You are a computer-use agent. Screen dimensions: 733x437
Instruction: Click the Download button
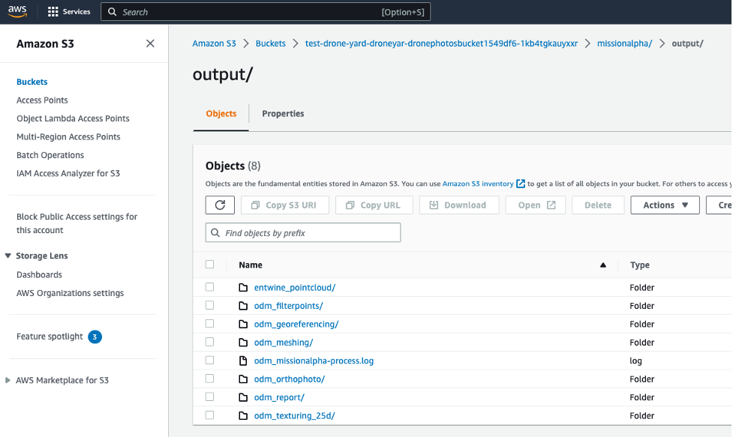point(459,205)
